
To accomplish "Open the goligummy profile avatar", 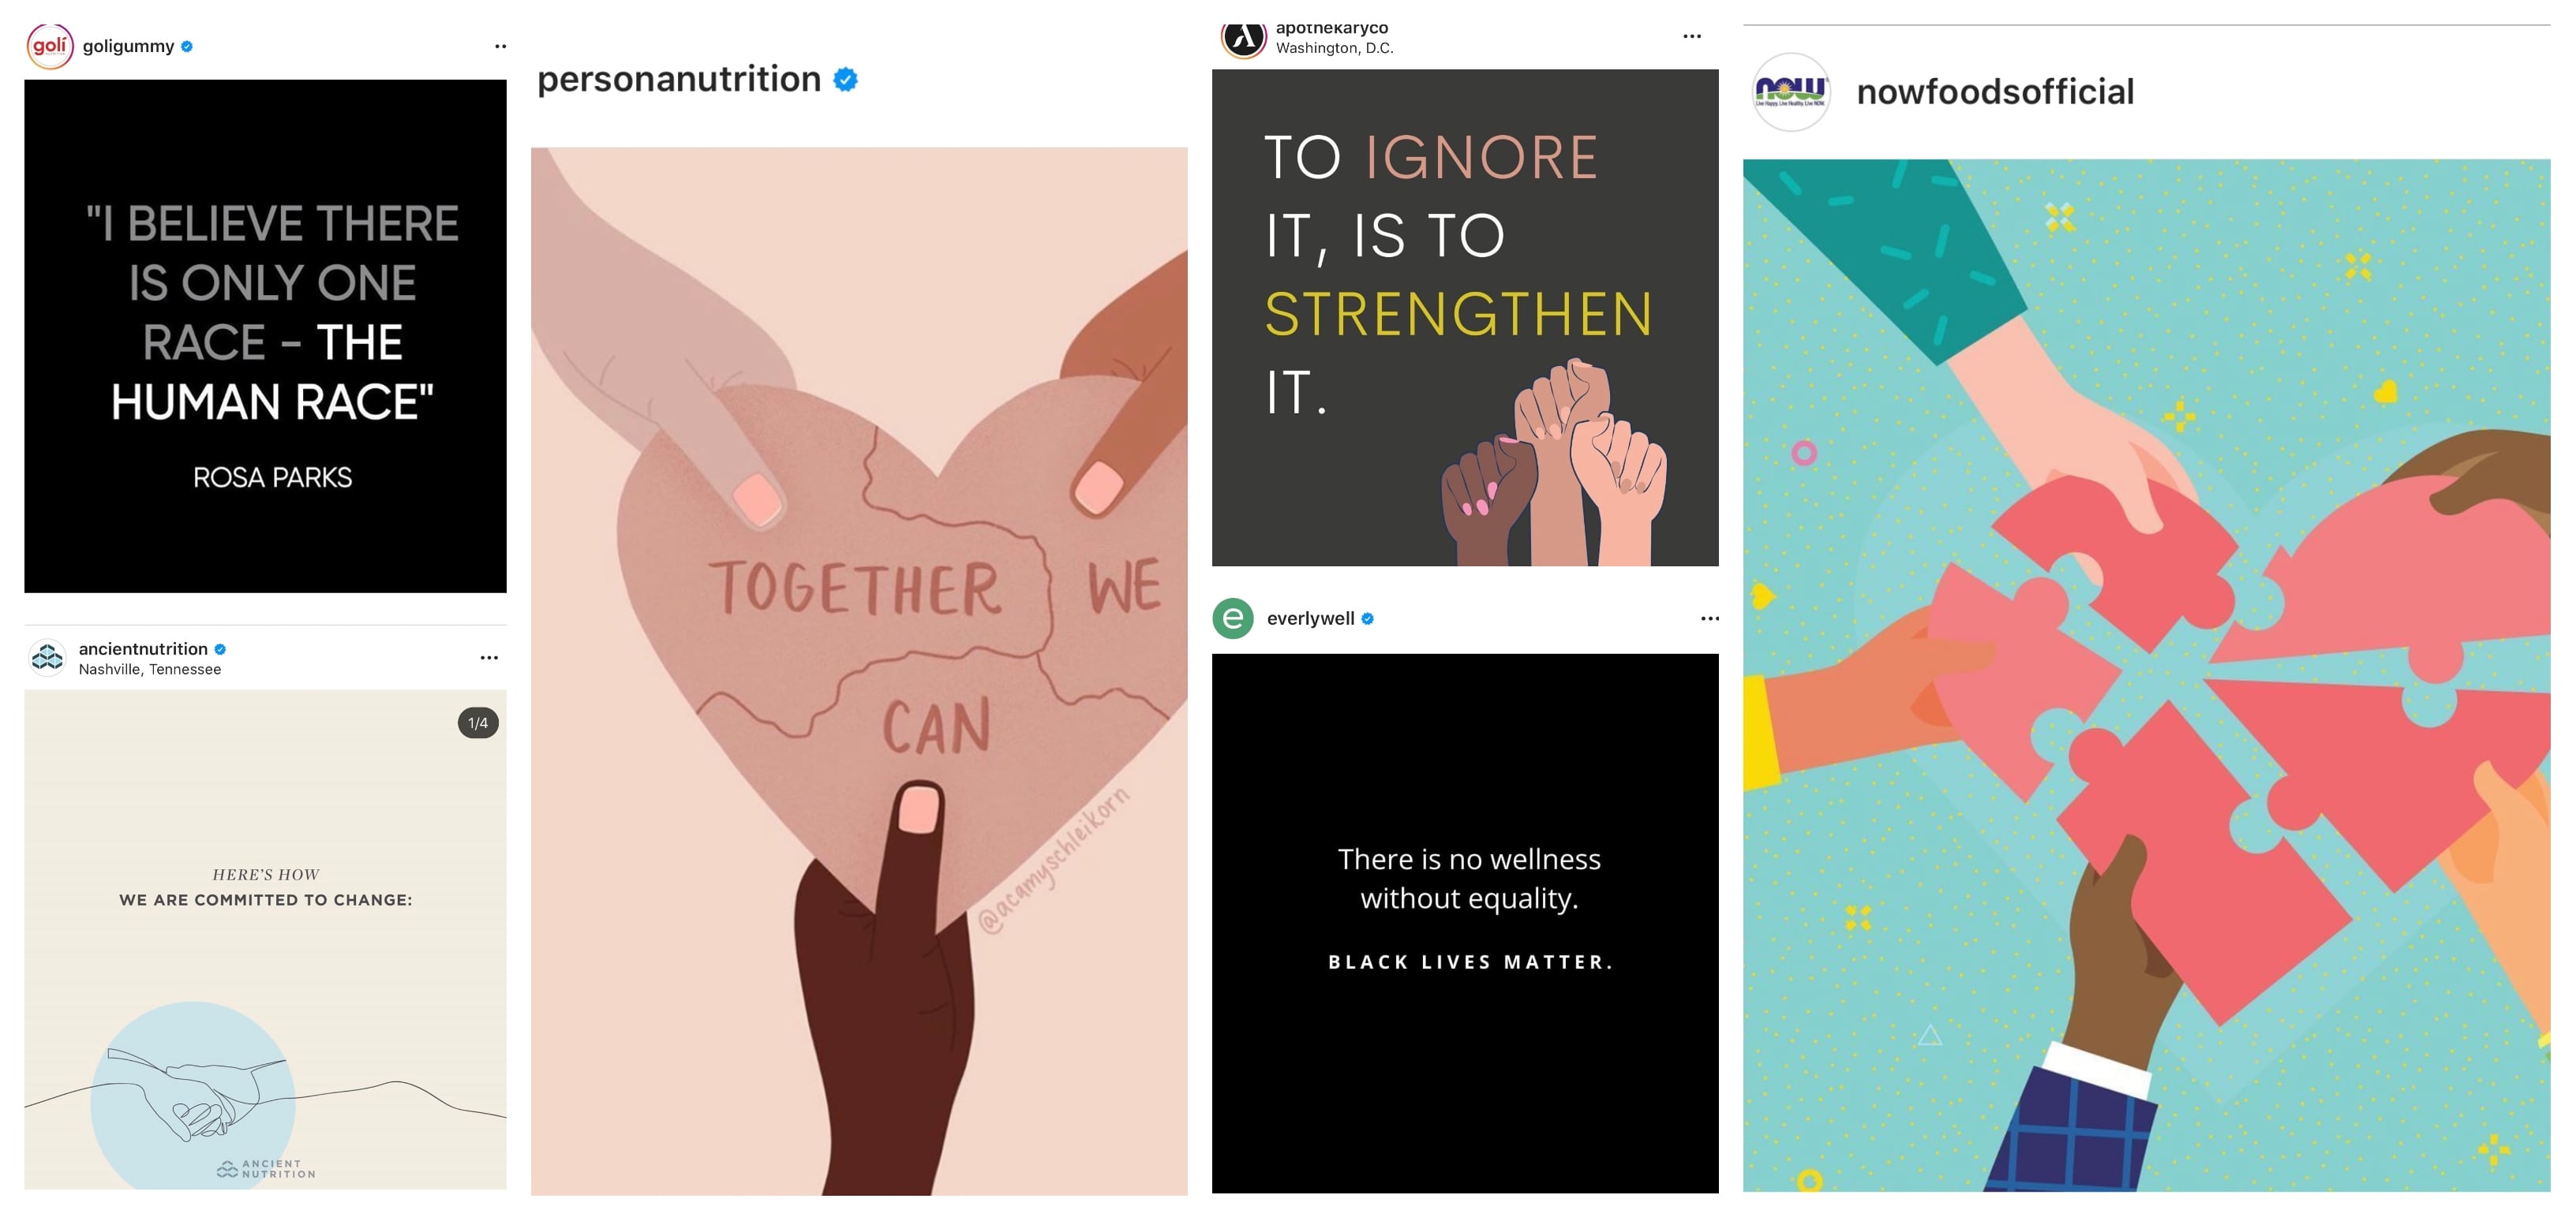I will coord(50,46).
